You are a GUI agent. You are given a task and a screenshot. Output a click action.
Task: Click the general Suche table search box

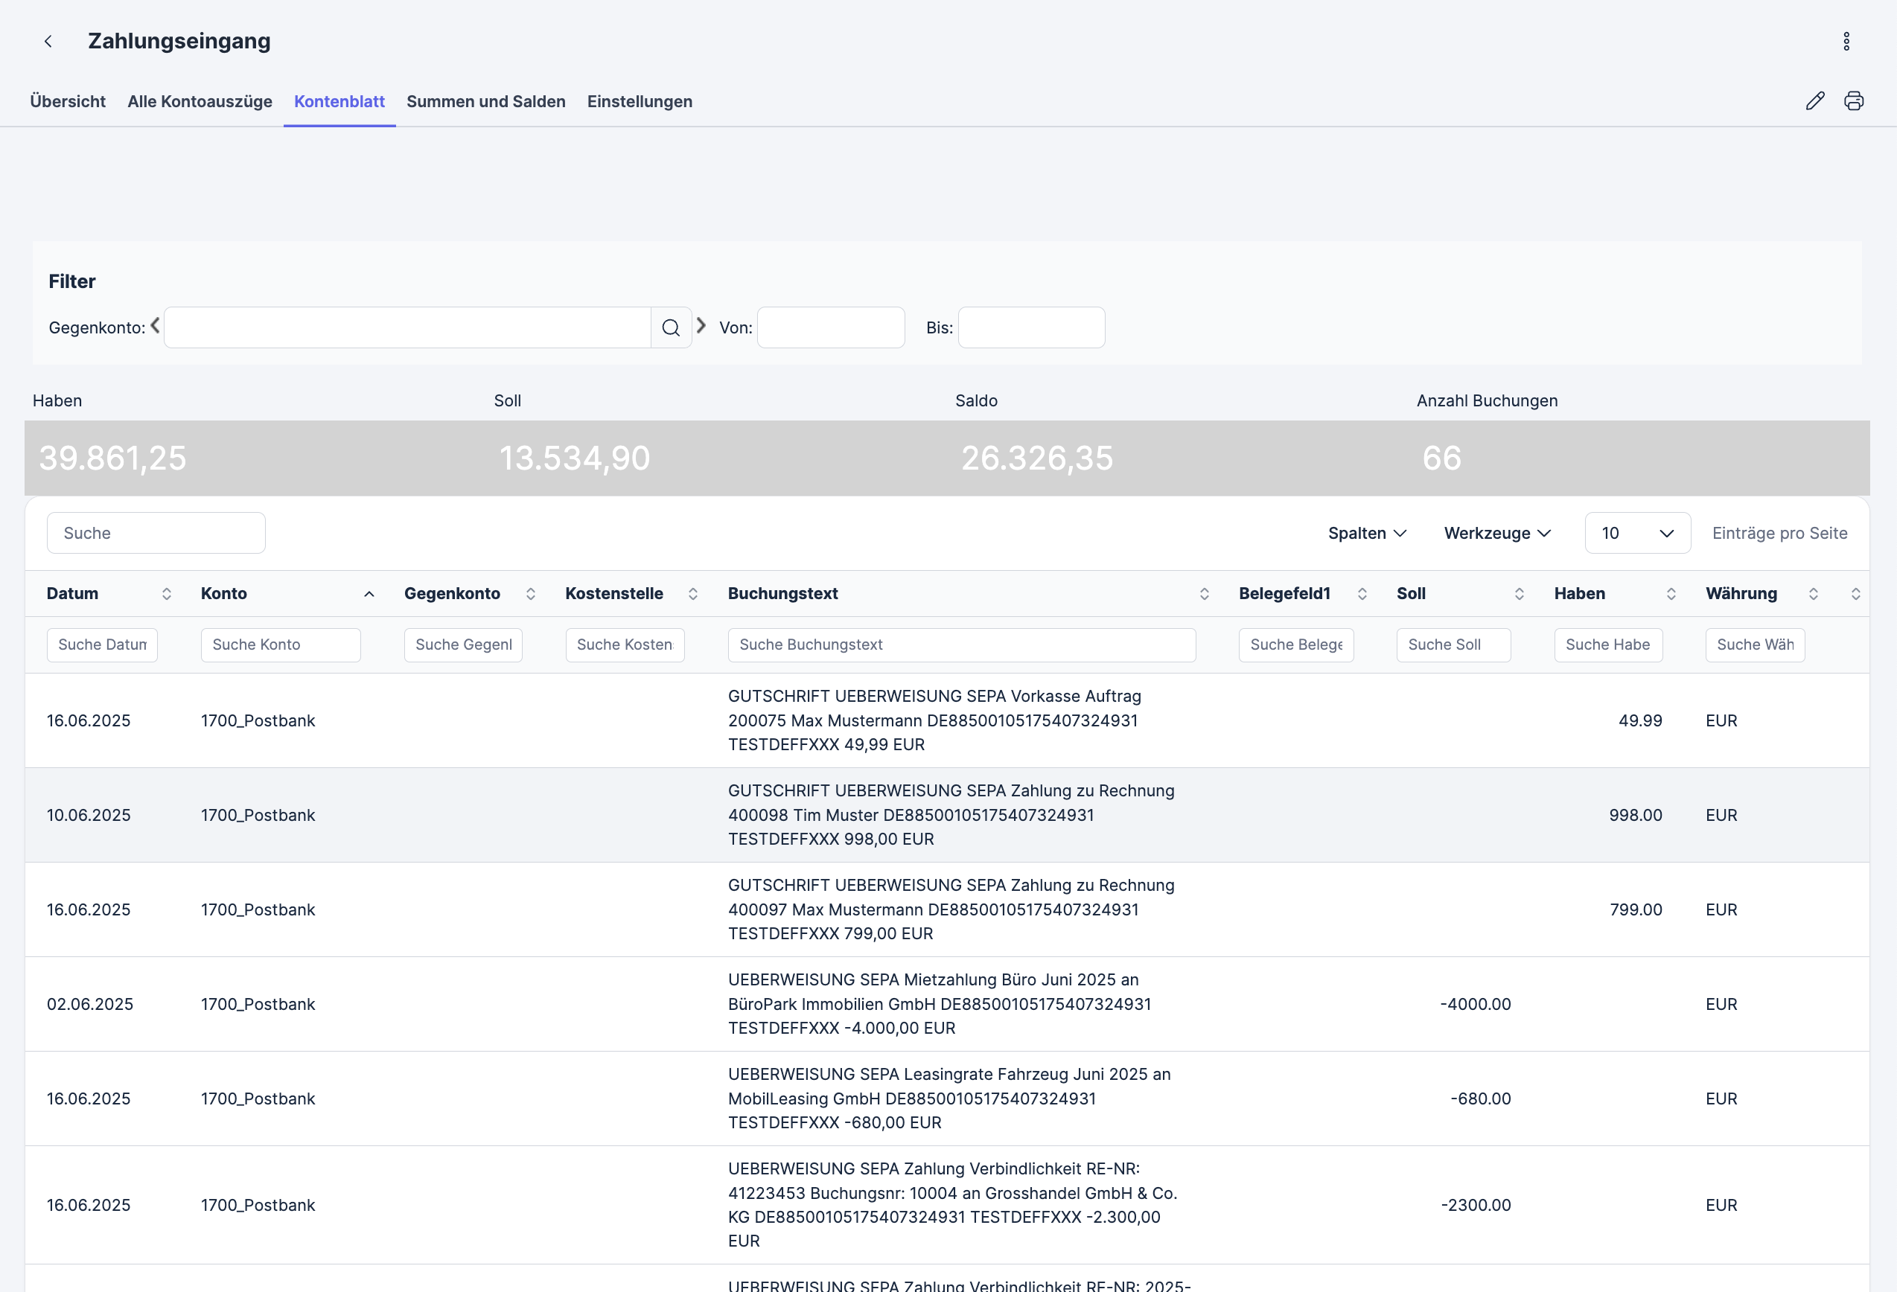(156, 533)
